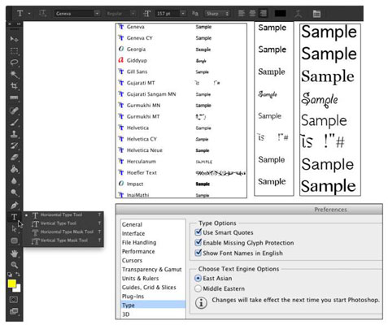
Task: Select the Clone Stamp tool
Action: (x=14, y=134)
